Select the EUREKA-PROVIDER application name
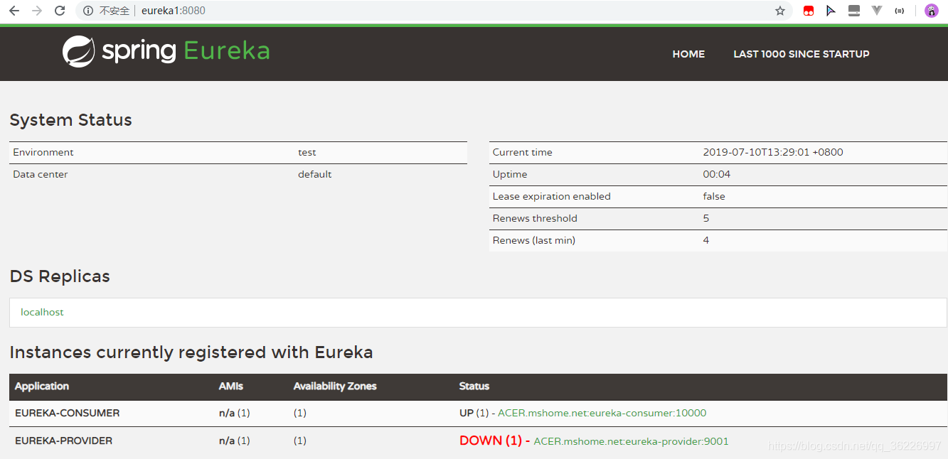 [64, 441]
